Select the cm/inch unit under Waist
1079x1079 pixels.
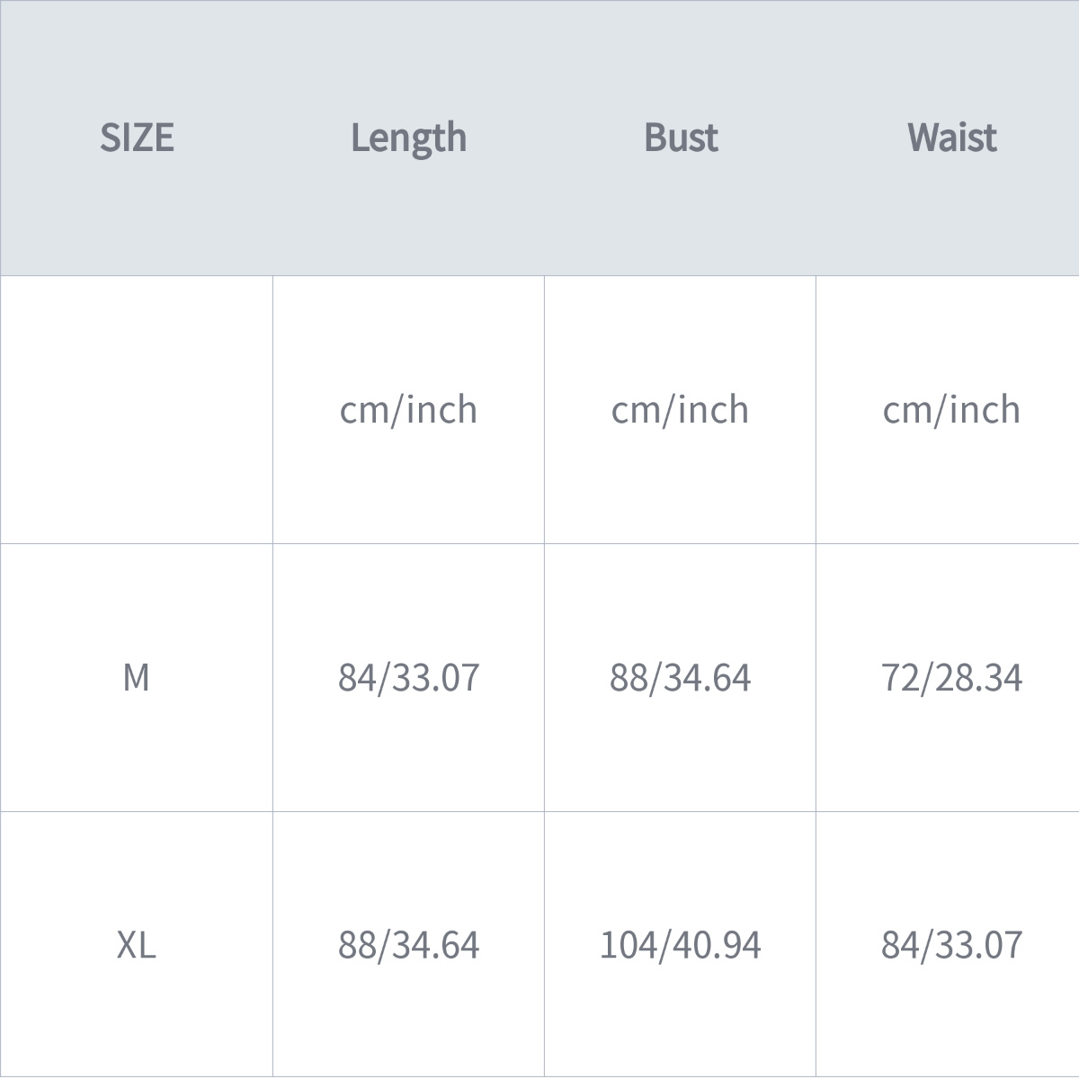(x=951, y=409)
